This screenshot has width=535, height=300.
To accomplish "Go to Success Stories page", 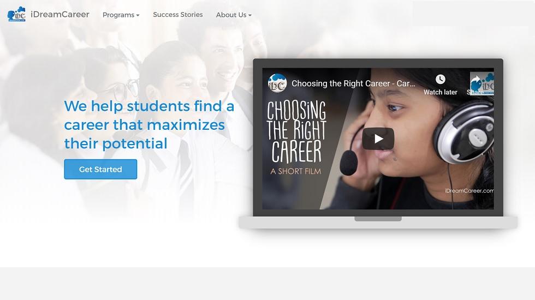I will (x=178, y=15).
